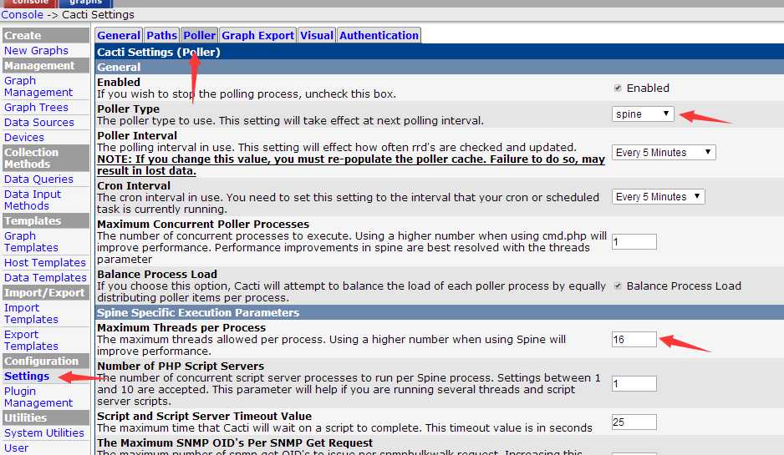Open the General settings tab

point(119,35)
